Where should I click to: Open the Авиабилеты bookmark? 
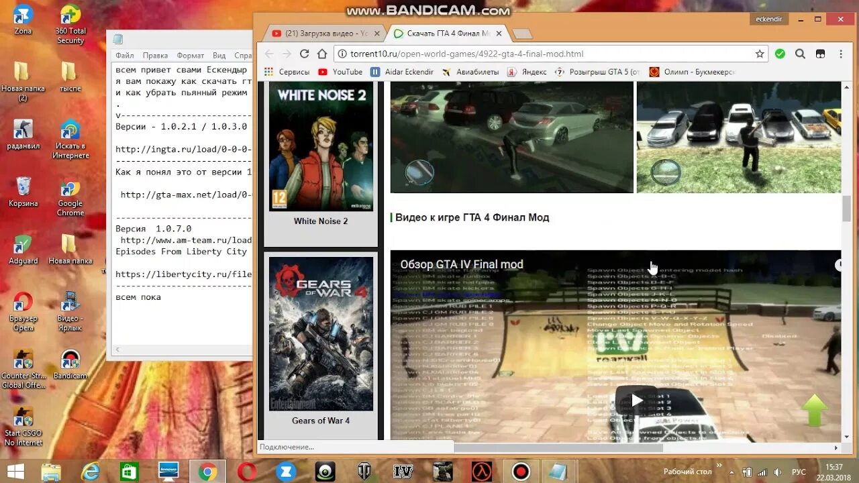470,72
